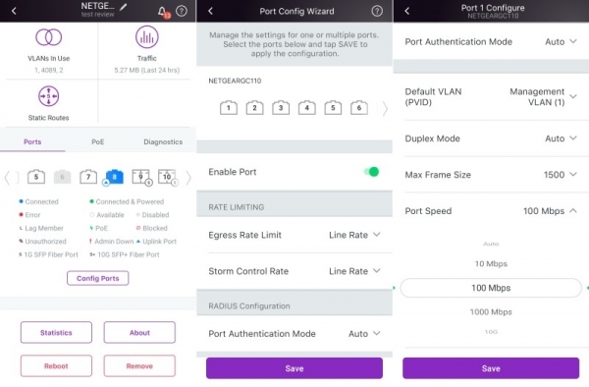
Task: Open the VLANs In Use icon
Action: (x=48, y=37)
